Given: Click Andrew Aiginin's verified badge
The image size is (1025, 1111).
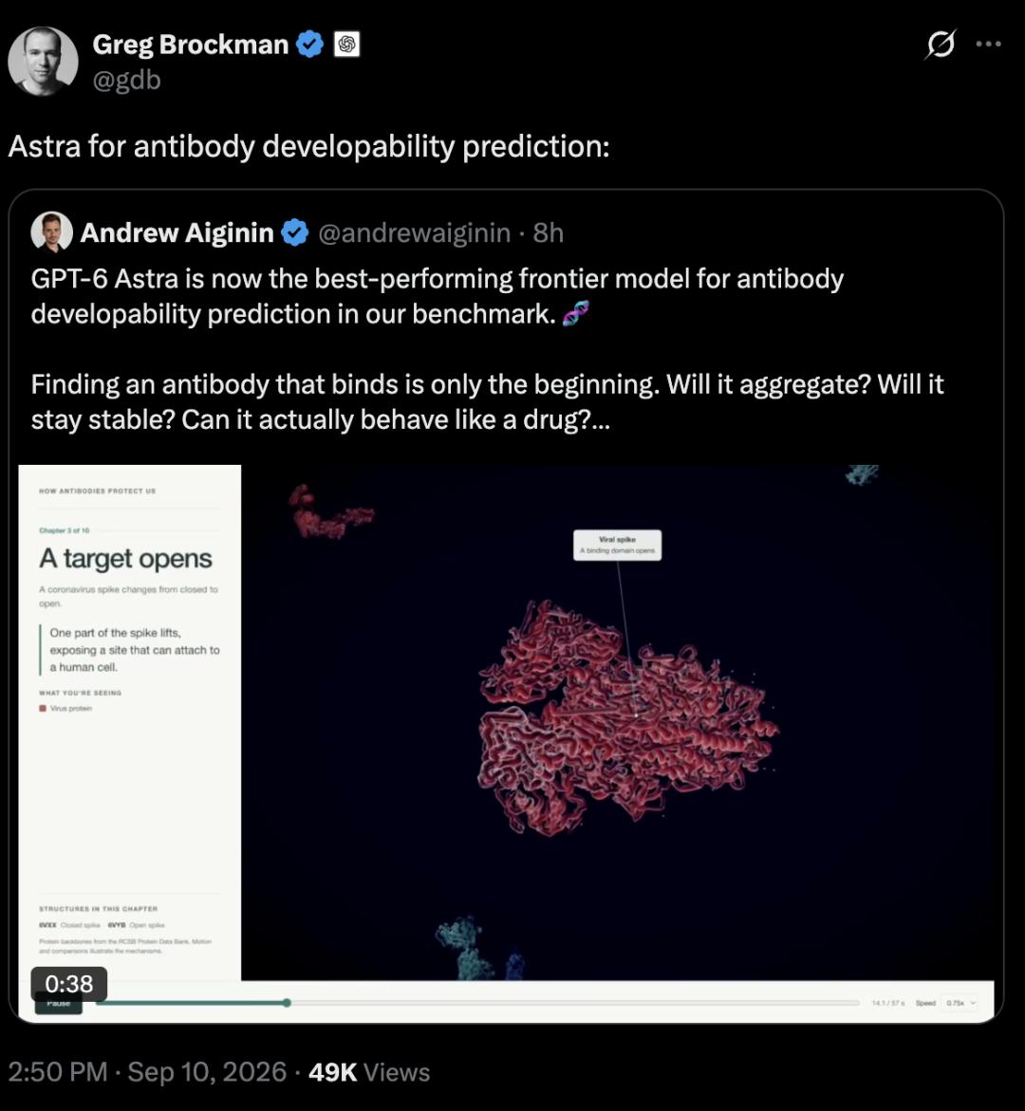Looking at the screenshot, I should 295,232.
